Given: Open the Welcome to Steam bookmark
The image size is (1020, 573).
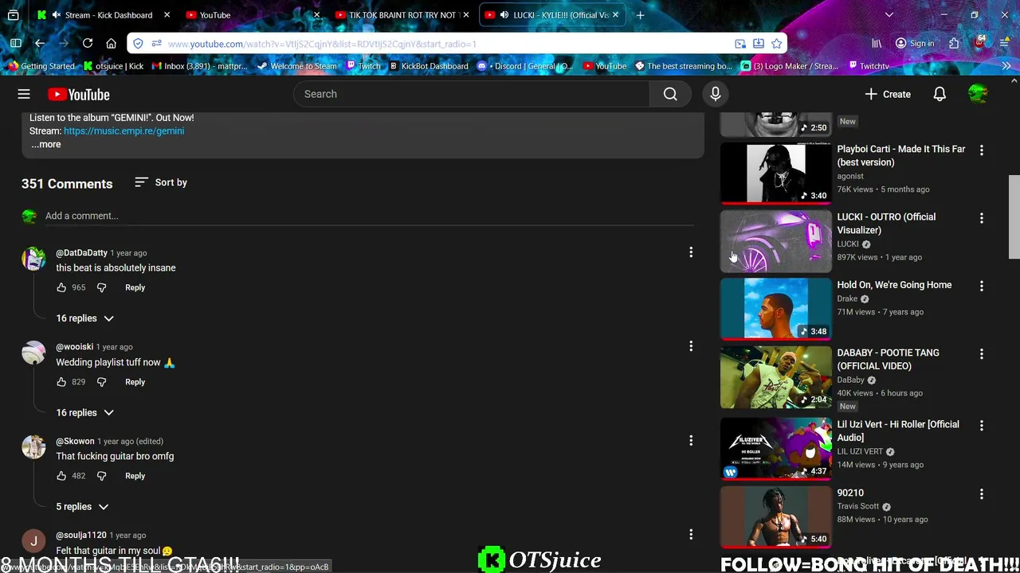Looking at the screenshot, I should click(296, 66).
